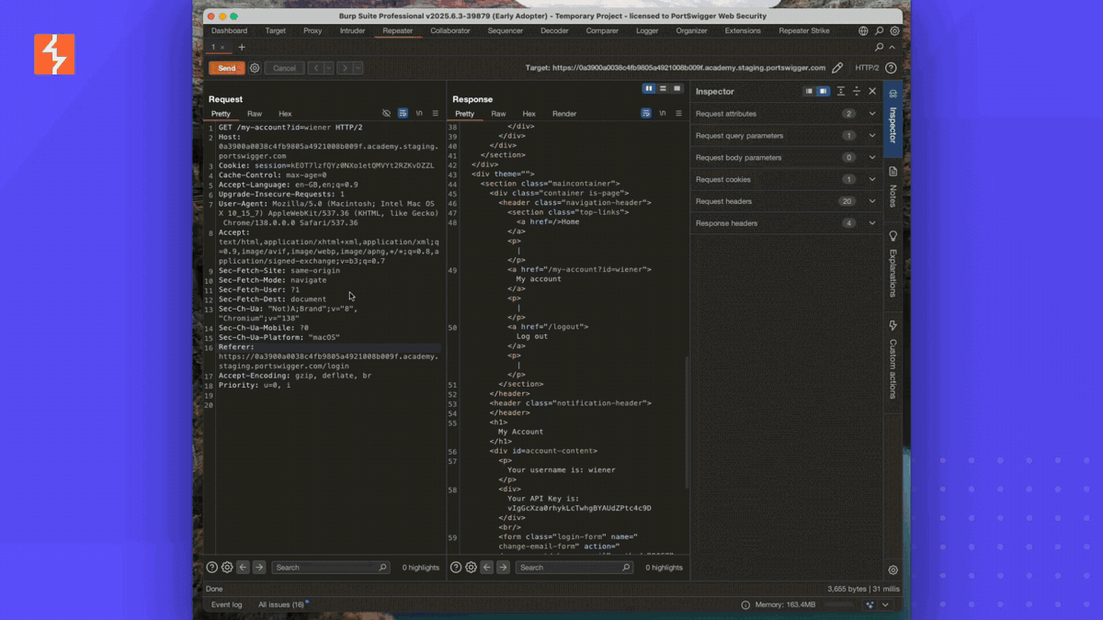The image size is (1103, 620).
Task: Open the Event log
Action: pyautogui.click(x=227, y=604)
